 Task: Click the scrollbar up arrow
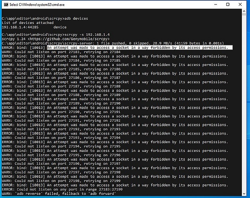point(244,11)
